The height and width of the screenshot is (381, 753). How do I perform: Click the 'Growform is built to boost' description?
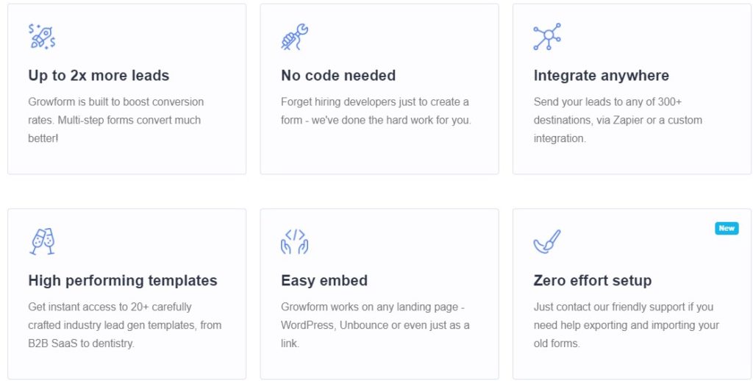click(115, 120)
